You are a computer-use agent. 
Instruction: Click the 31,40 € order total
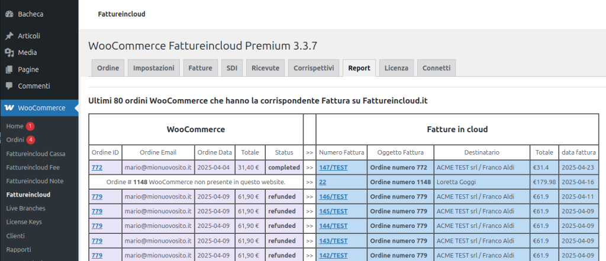250,167
